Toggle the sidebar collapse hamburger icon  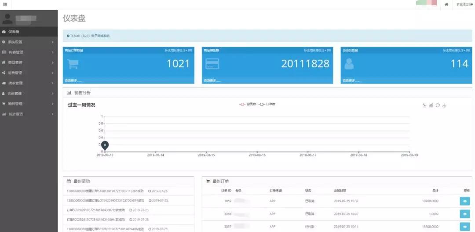(x=5, y=4)
